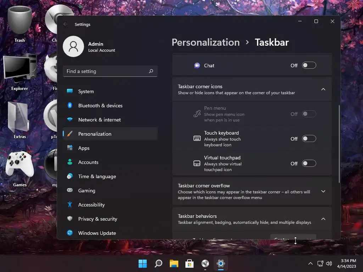The height and width of the screenshot is (272, 363).
Task: Click the System monitor icon in sidebar
Action: [70, 91]
